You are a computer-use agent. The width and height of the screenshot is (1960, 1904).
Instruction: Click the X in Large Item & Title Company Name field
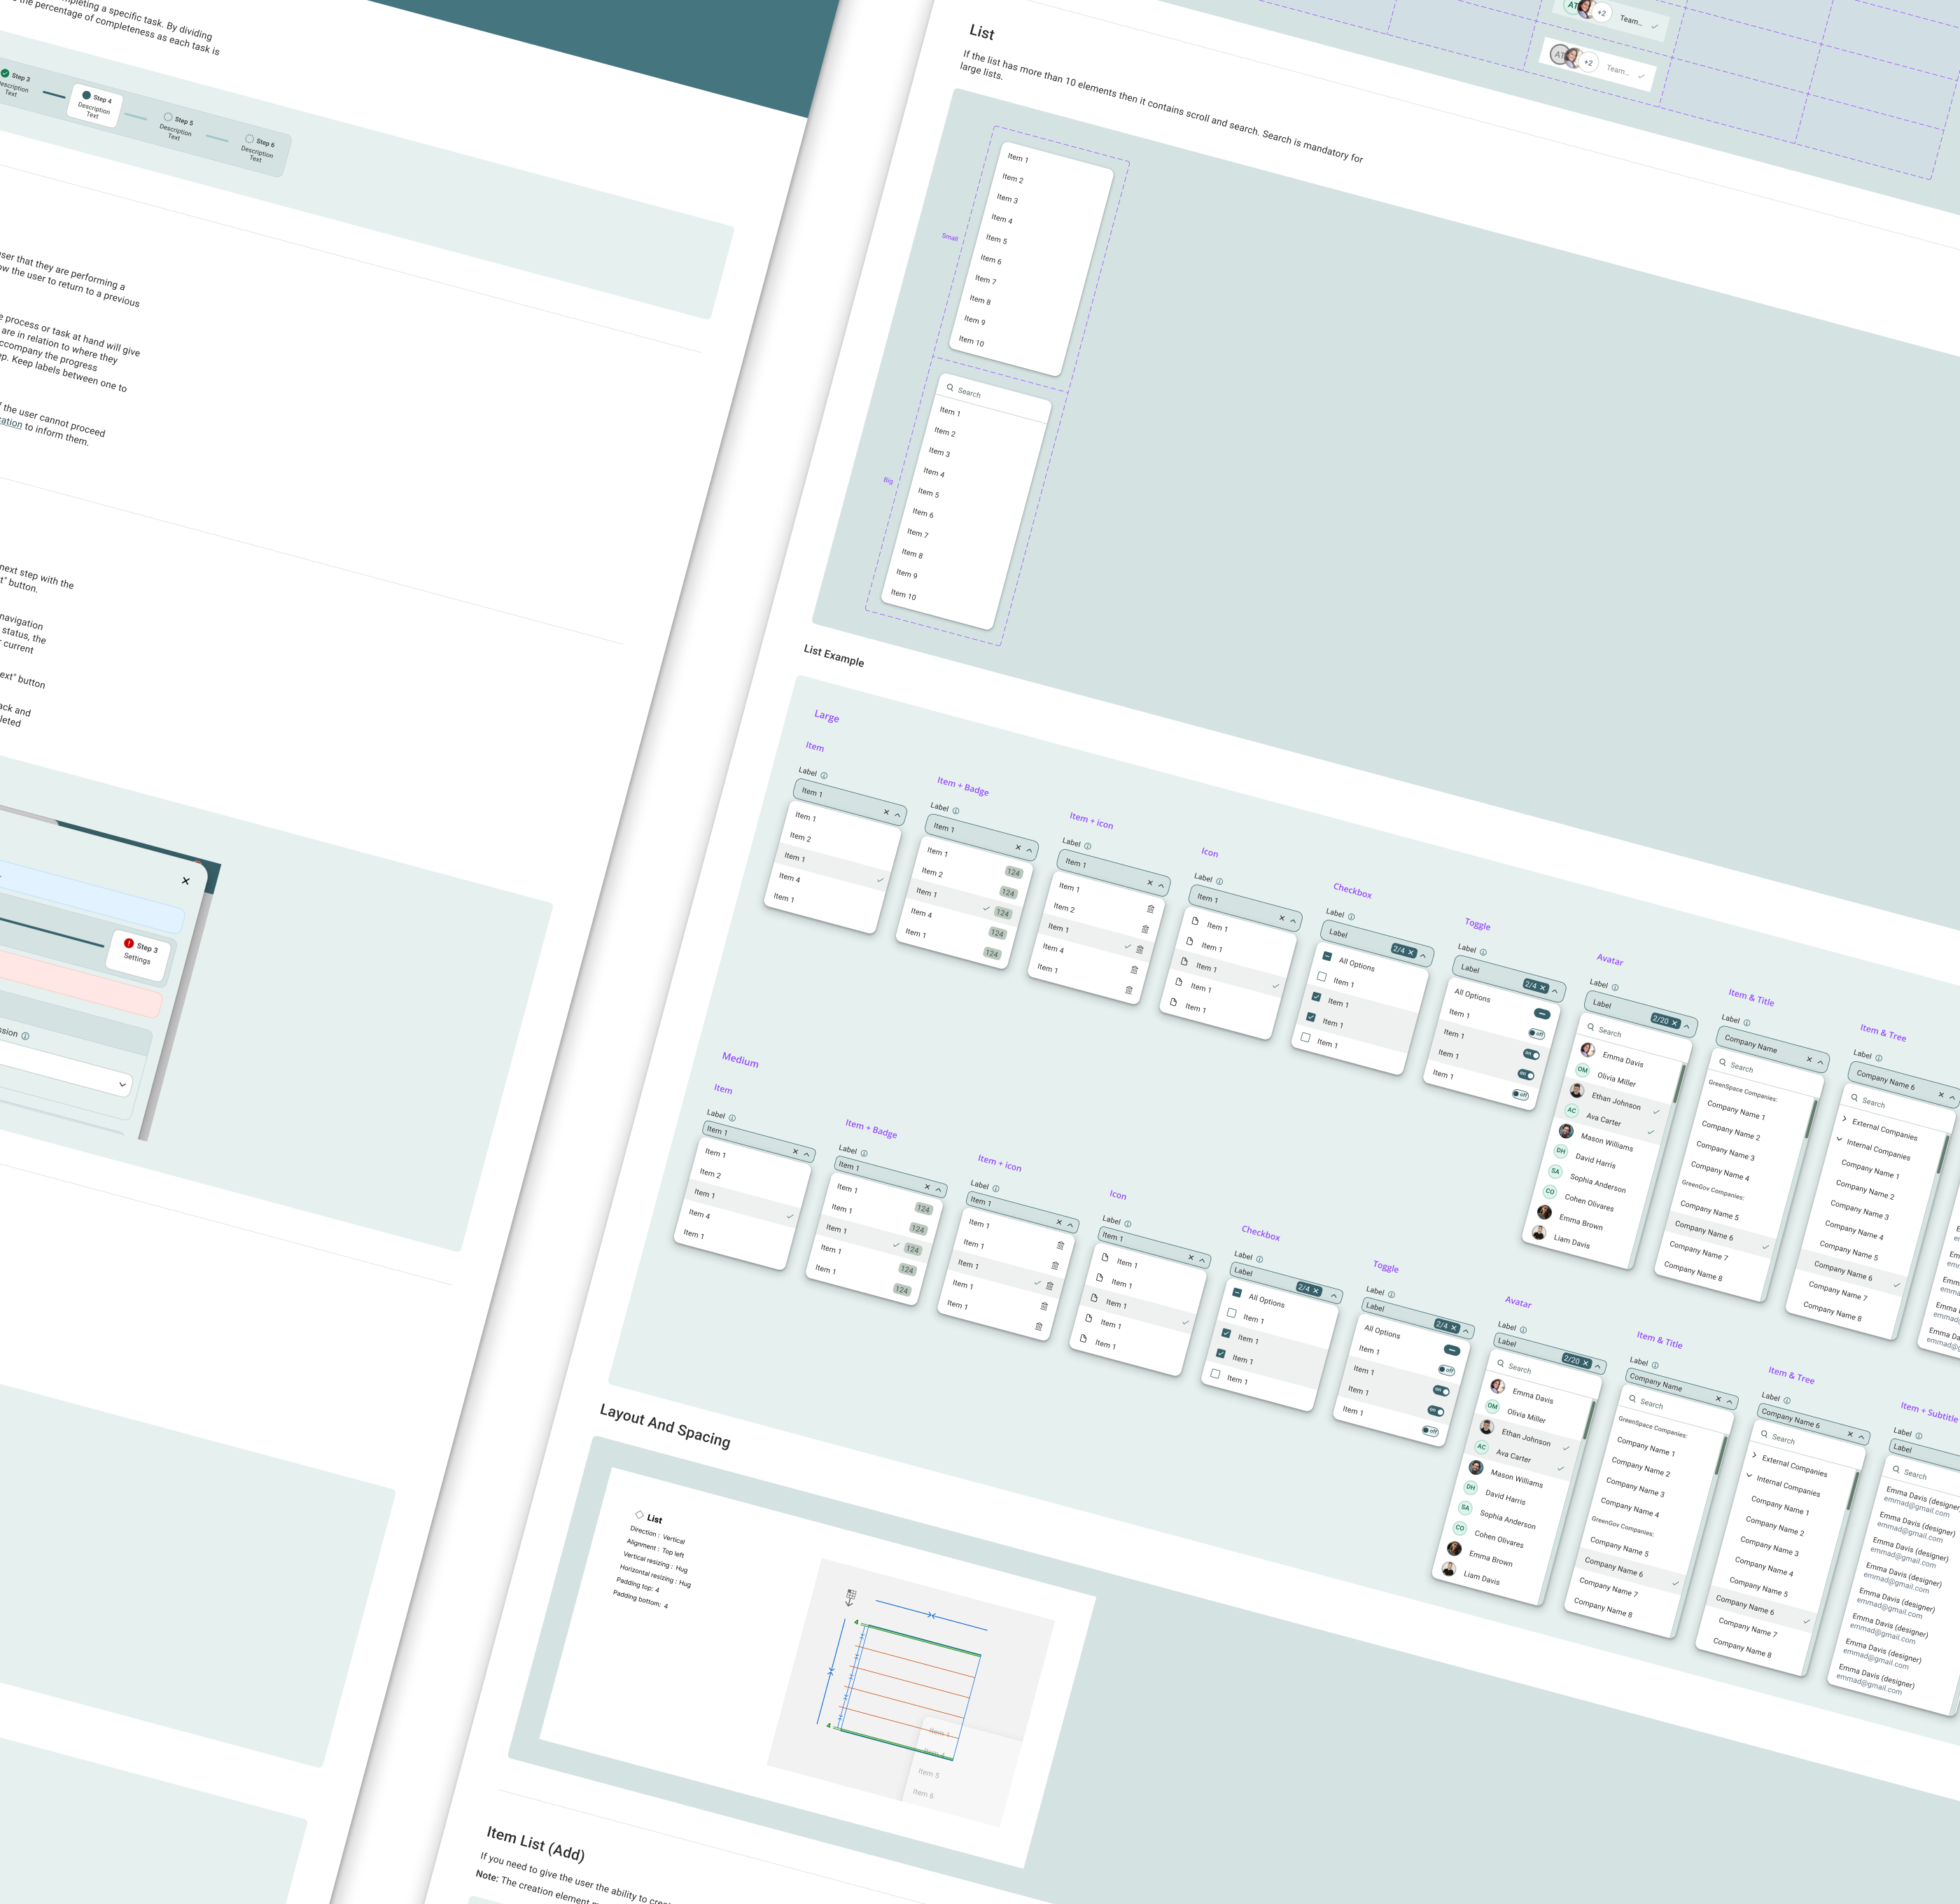coord(1809,1059)
